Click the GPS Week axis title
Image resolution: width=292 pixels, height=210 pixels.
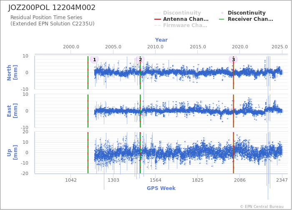[161, 188]
